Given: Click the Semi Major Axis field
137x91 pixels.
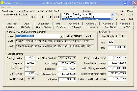Looking at the screenshot, I should pos(67,58).
